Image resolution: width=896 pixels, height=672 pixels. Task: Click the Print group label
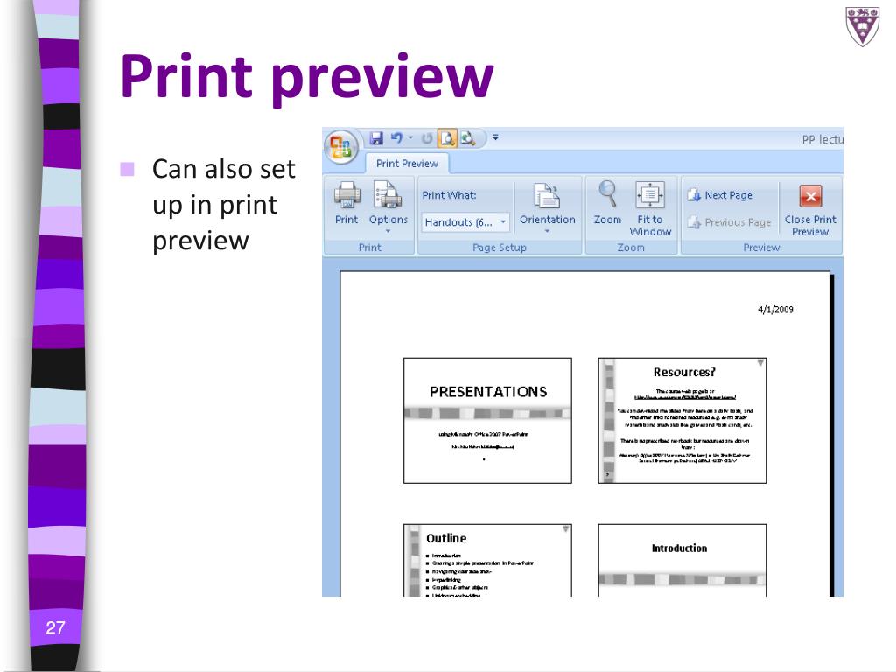point(370,248)
